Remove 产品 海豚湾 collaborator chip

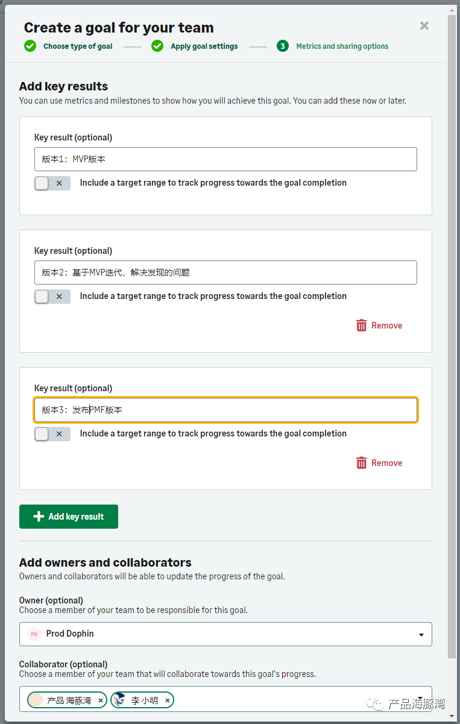tap(101, 700)
